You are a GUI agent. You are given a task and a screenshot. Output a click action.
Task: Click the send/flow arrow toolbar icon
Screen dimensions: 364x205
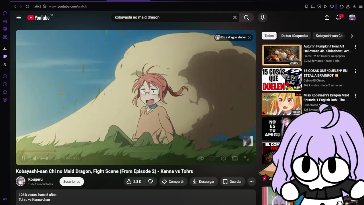tap(326, 6)
